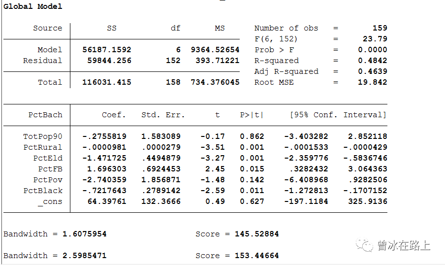This screenshot has height=265, width=445.
Task: Click the TotPop90 p-value 0.862
Action: tap(252, 136)
